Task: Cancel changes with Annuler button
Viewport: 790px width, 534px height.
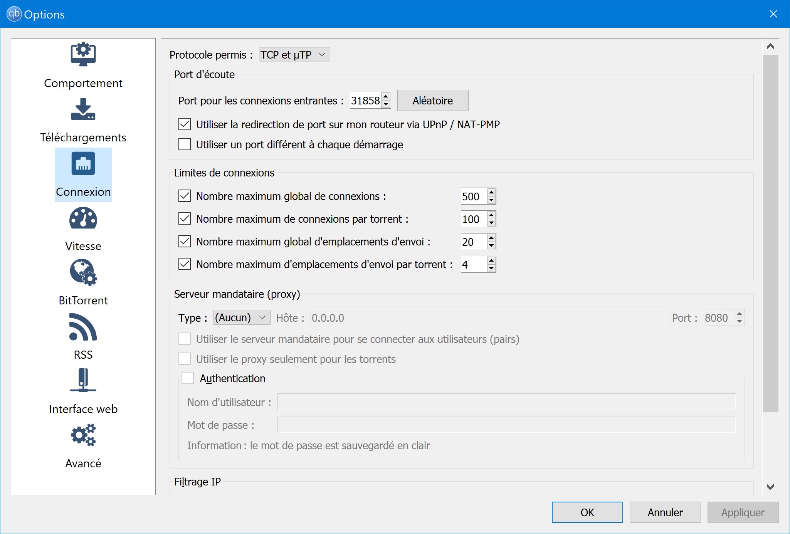Action: pyautogui.click(x=665, y=512)
